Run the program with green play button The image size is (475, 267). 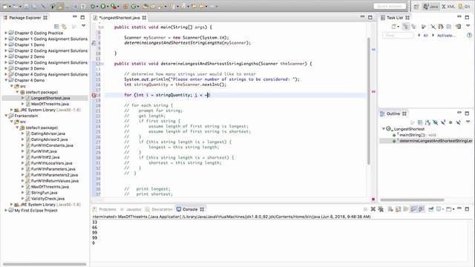pos(103,6)
